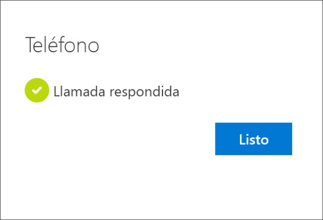Tap the text next to the checkmark
This screenshot has width=323, height=220.
pos(117,92)
